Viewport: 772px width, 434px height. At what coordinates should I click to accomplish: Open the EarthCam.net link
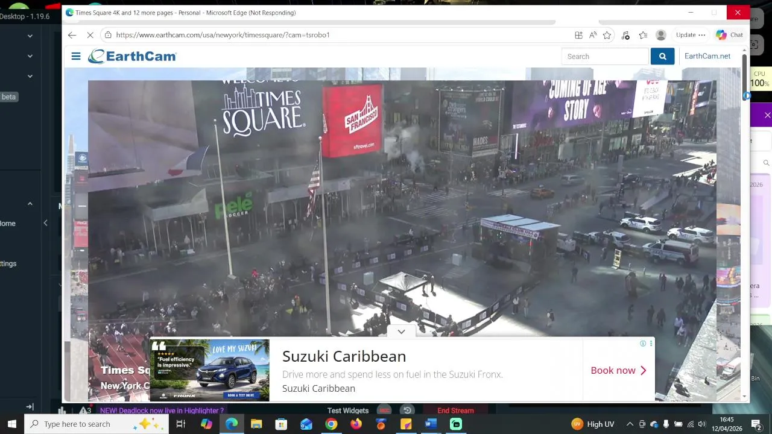(x=707, y=56)
